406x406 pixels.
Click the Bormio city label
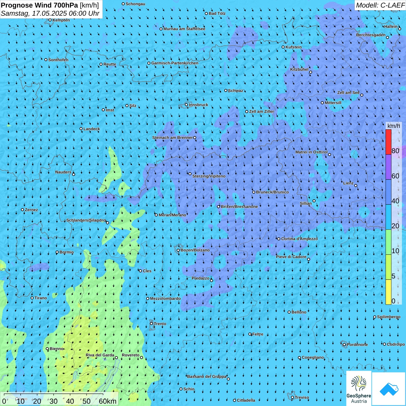66,252
